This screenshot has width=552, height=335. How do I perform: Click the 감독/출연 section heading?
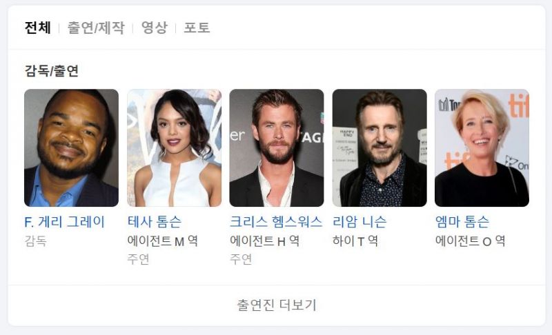tap(51, 71)
